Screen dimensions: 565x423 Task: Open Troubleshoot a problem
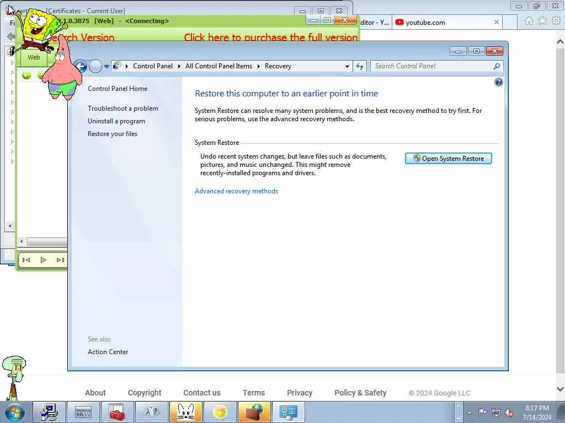click(123, 109)
